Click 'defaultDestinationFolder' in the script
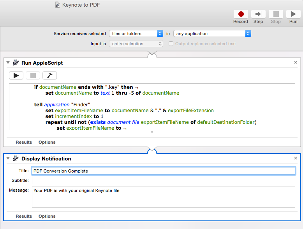Image resolution: width=303 pixels, height=229 pixels. [226, 122]
